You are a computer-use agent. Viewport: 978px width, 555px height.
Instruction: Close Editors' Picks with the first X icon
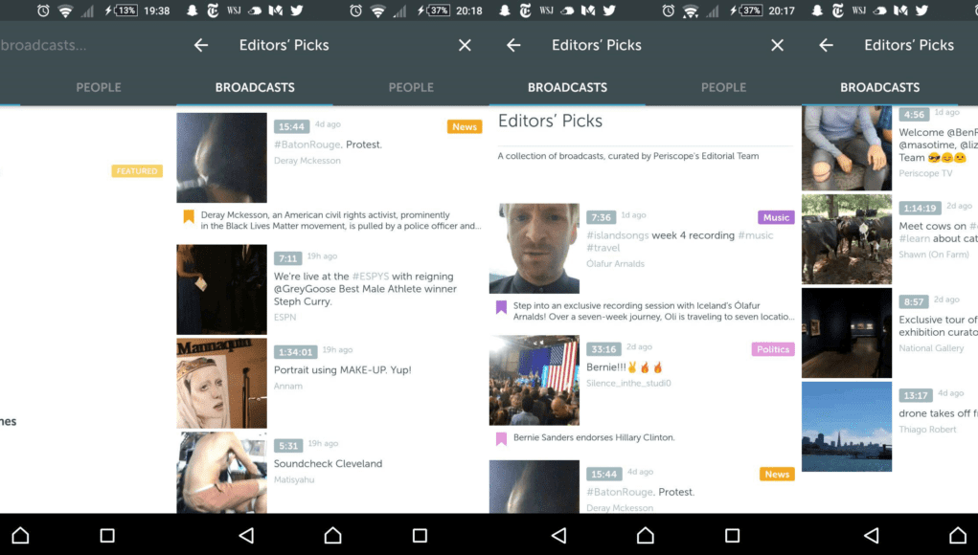(x=465, y=45)
